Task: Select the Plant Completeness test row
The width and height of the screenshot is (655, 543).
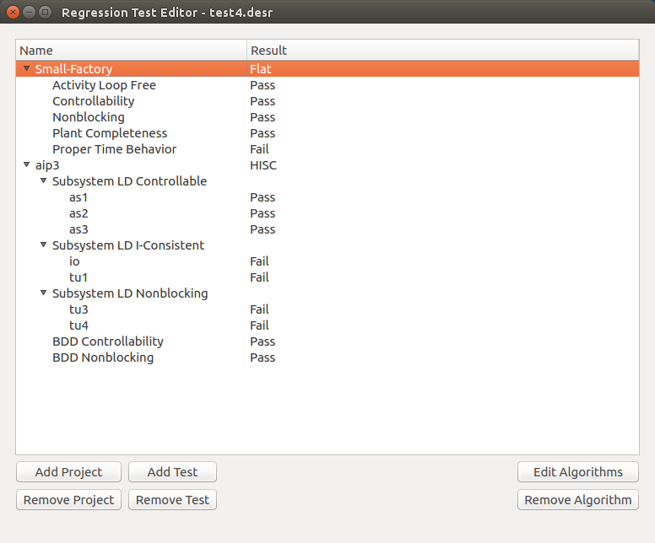Action: tap(110, 133)
